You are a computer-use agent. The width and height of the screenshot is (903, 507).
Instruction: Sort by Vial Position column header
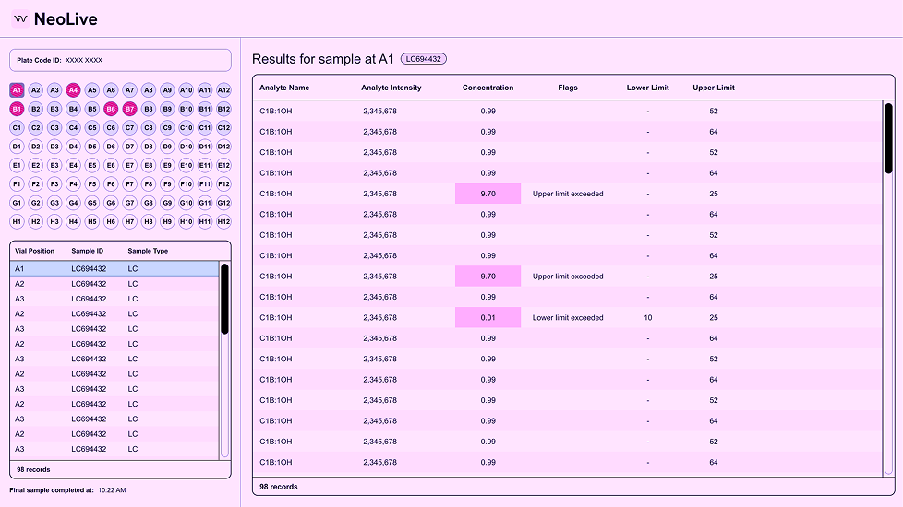34,251
